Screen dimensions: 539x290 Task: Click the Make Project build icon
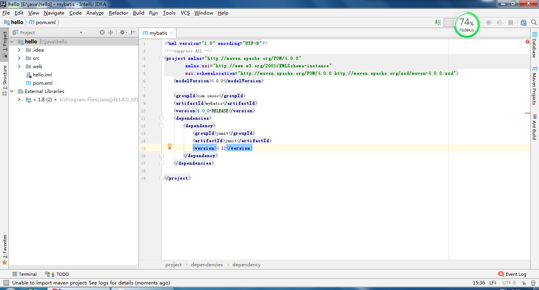point(438,22)
